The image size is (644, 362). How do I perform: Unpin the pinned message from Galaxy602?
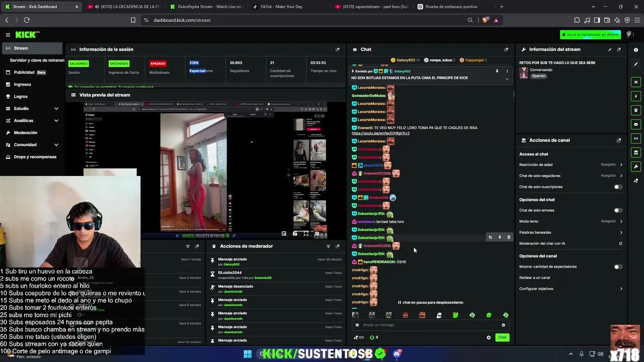497,71
